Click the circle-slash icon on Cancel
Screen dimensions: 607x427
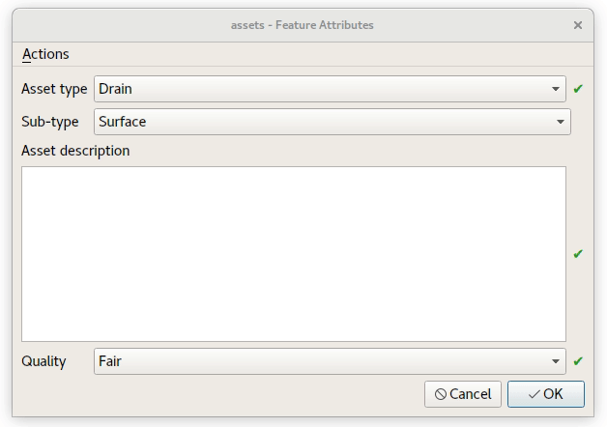point(441,394)
